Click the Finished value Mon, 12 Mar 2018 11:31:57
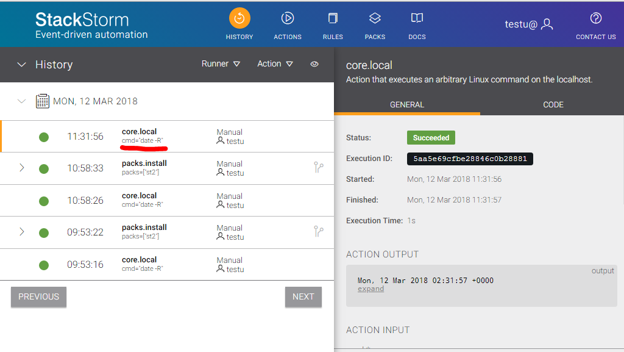This screenshot has width=624, height=352. click(454, 200)
